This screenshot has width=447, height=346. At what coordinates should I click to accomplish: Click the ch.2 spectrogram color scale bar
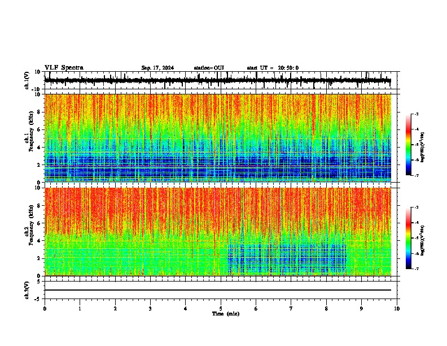point(408,238)
